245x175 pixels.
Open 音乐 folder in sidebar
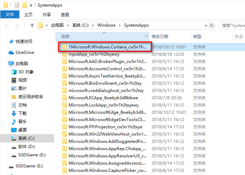point(19,122)
